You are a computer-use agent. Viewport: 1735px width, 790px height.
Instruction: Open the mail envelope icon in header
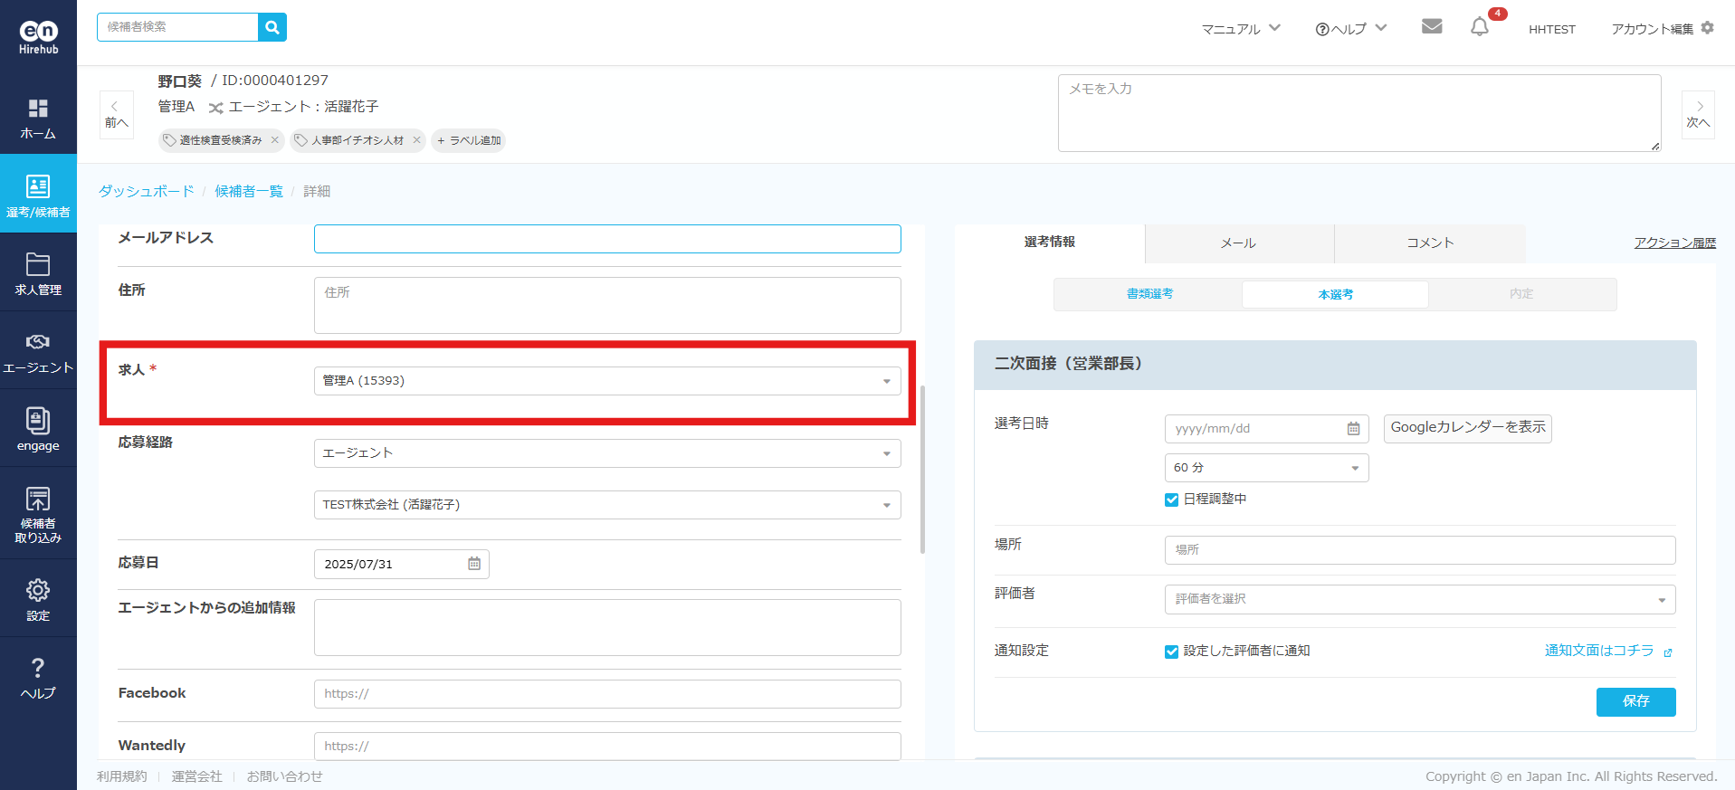(x=1432, y=26)
